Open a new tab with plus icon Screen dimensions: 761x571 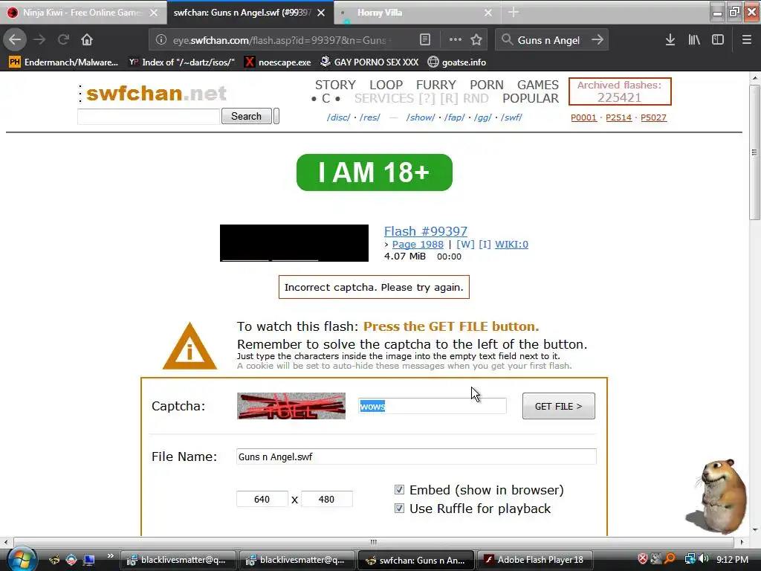point(514,13)
